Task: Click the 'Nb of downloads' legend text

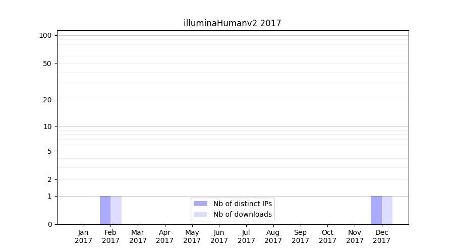Action: (243, 214)
